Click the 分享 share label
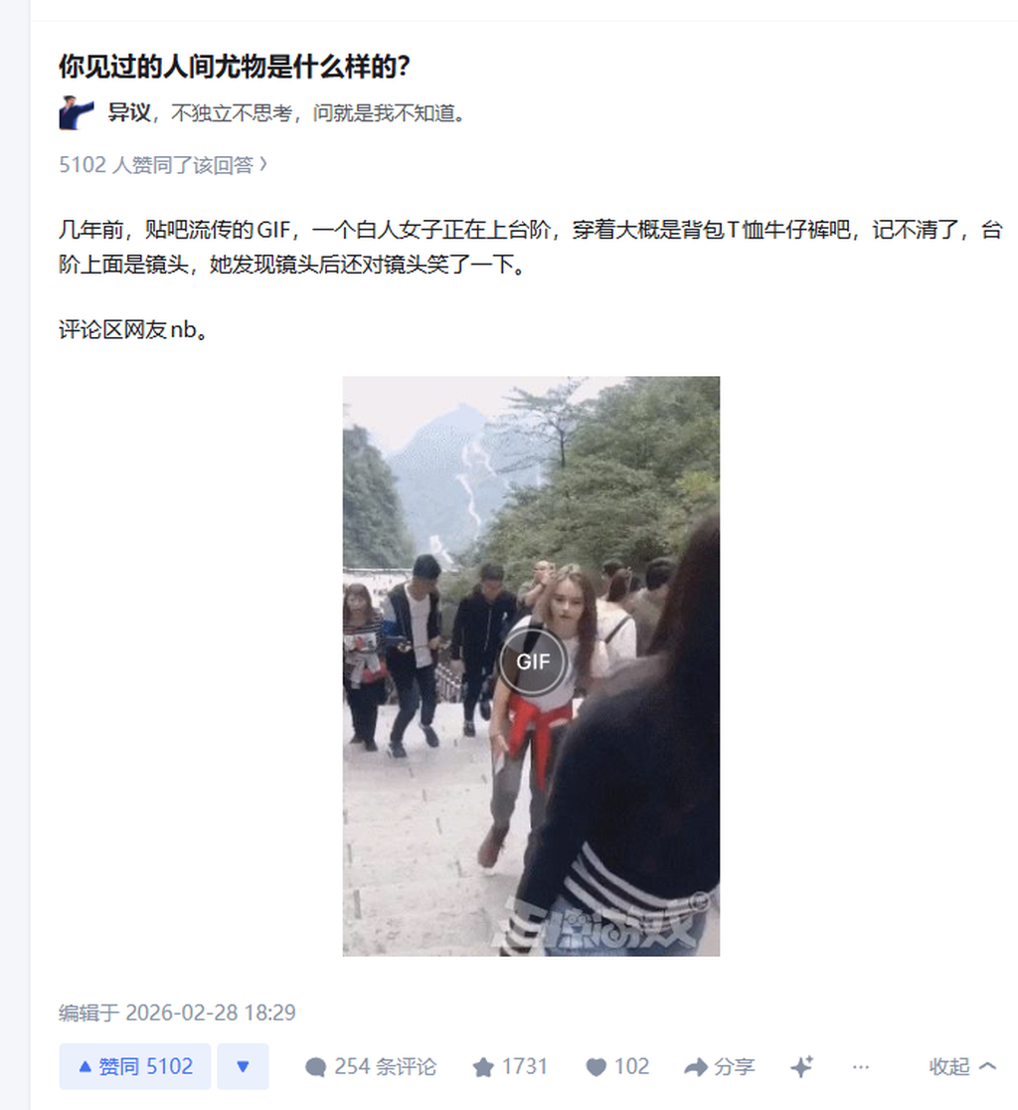 click(735, 1067)
